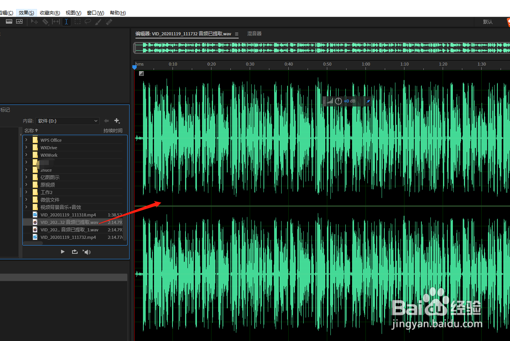The image size is (510, 341).
Task: Click the HUD volume bars icon
Action: pyautogui.click(x=330, y=101)
